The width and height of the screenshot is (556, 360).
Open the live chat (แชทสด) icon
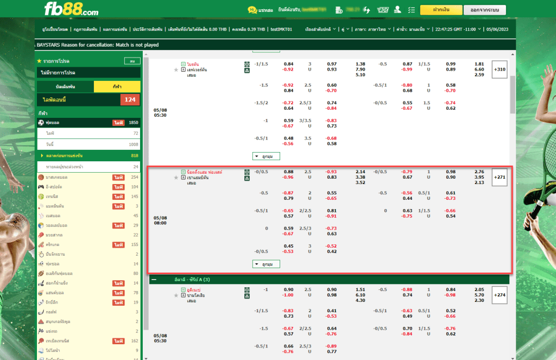252,10
